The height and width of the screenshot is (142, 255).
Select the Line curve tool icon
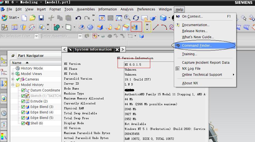coord(156,27)
